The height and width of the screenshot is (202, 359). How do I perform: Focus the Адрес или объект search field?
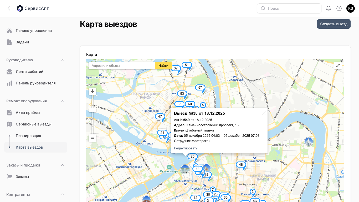coord(122,66)
